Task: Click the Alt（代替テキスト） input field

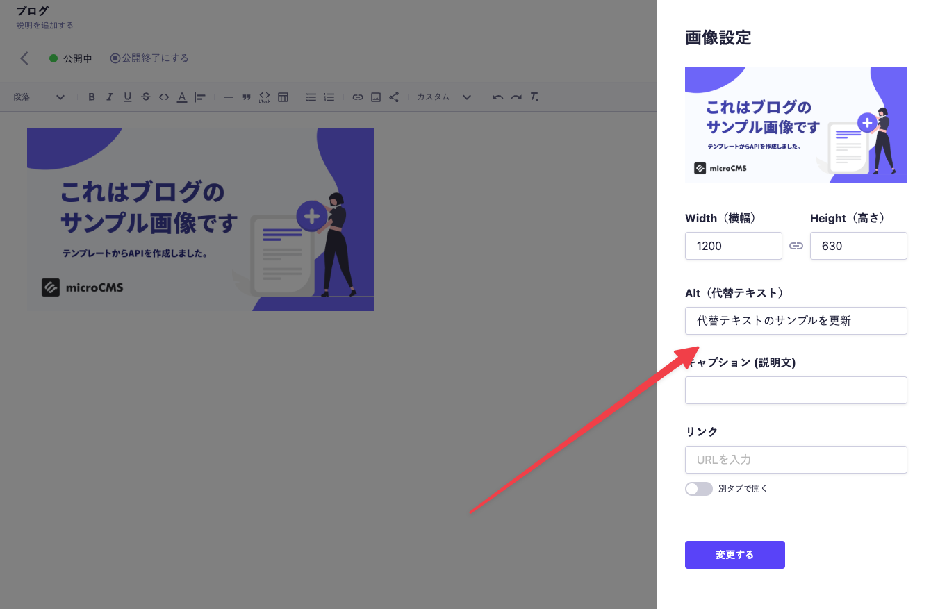Action: click(796, 321)
